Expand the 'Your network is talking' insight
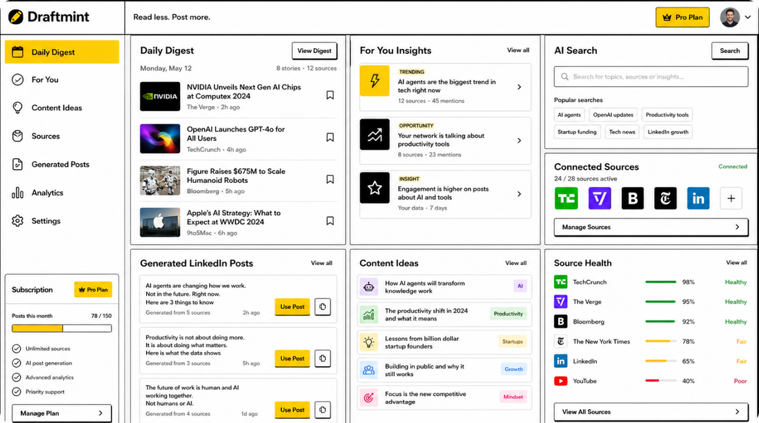The image size is (759, 423). coord(520,140)
